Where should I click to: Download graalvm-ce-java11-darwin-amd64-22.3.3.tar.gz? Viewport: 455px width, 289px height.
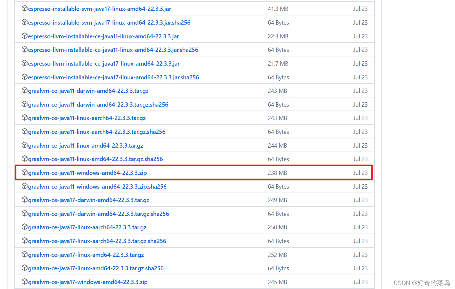(x=88, y=91)
